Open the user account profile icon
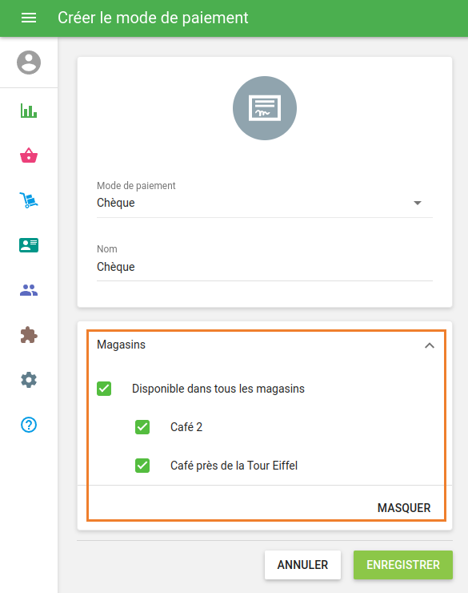468x593 pixels. click(x=29, y=63)
